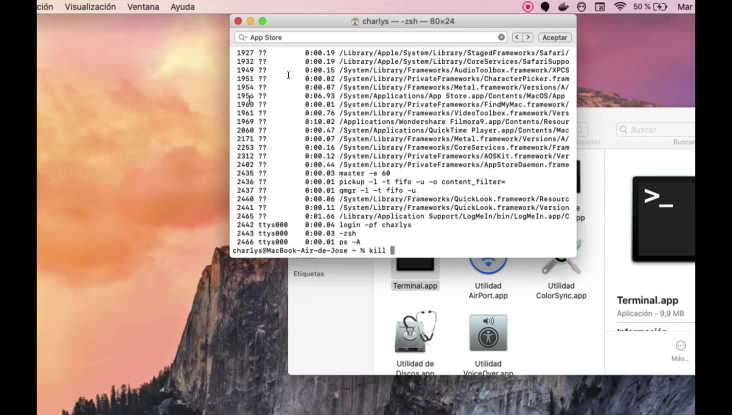
Task: Click the 'login -pf charlys' line
Action: point(324,225)
